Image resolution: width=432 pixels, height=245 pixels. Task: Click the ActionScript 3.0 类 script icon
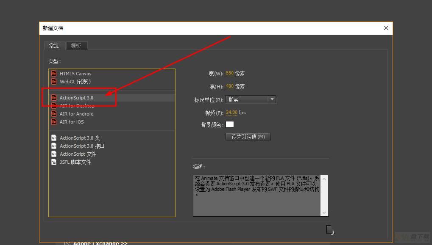(54, 138)
